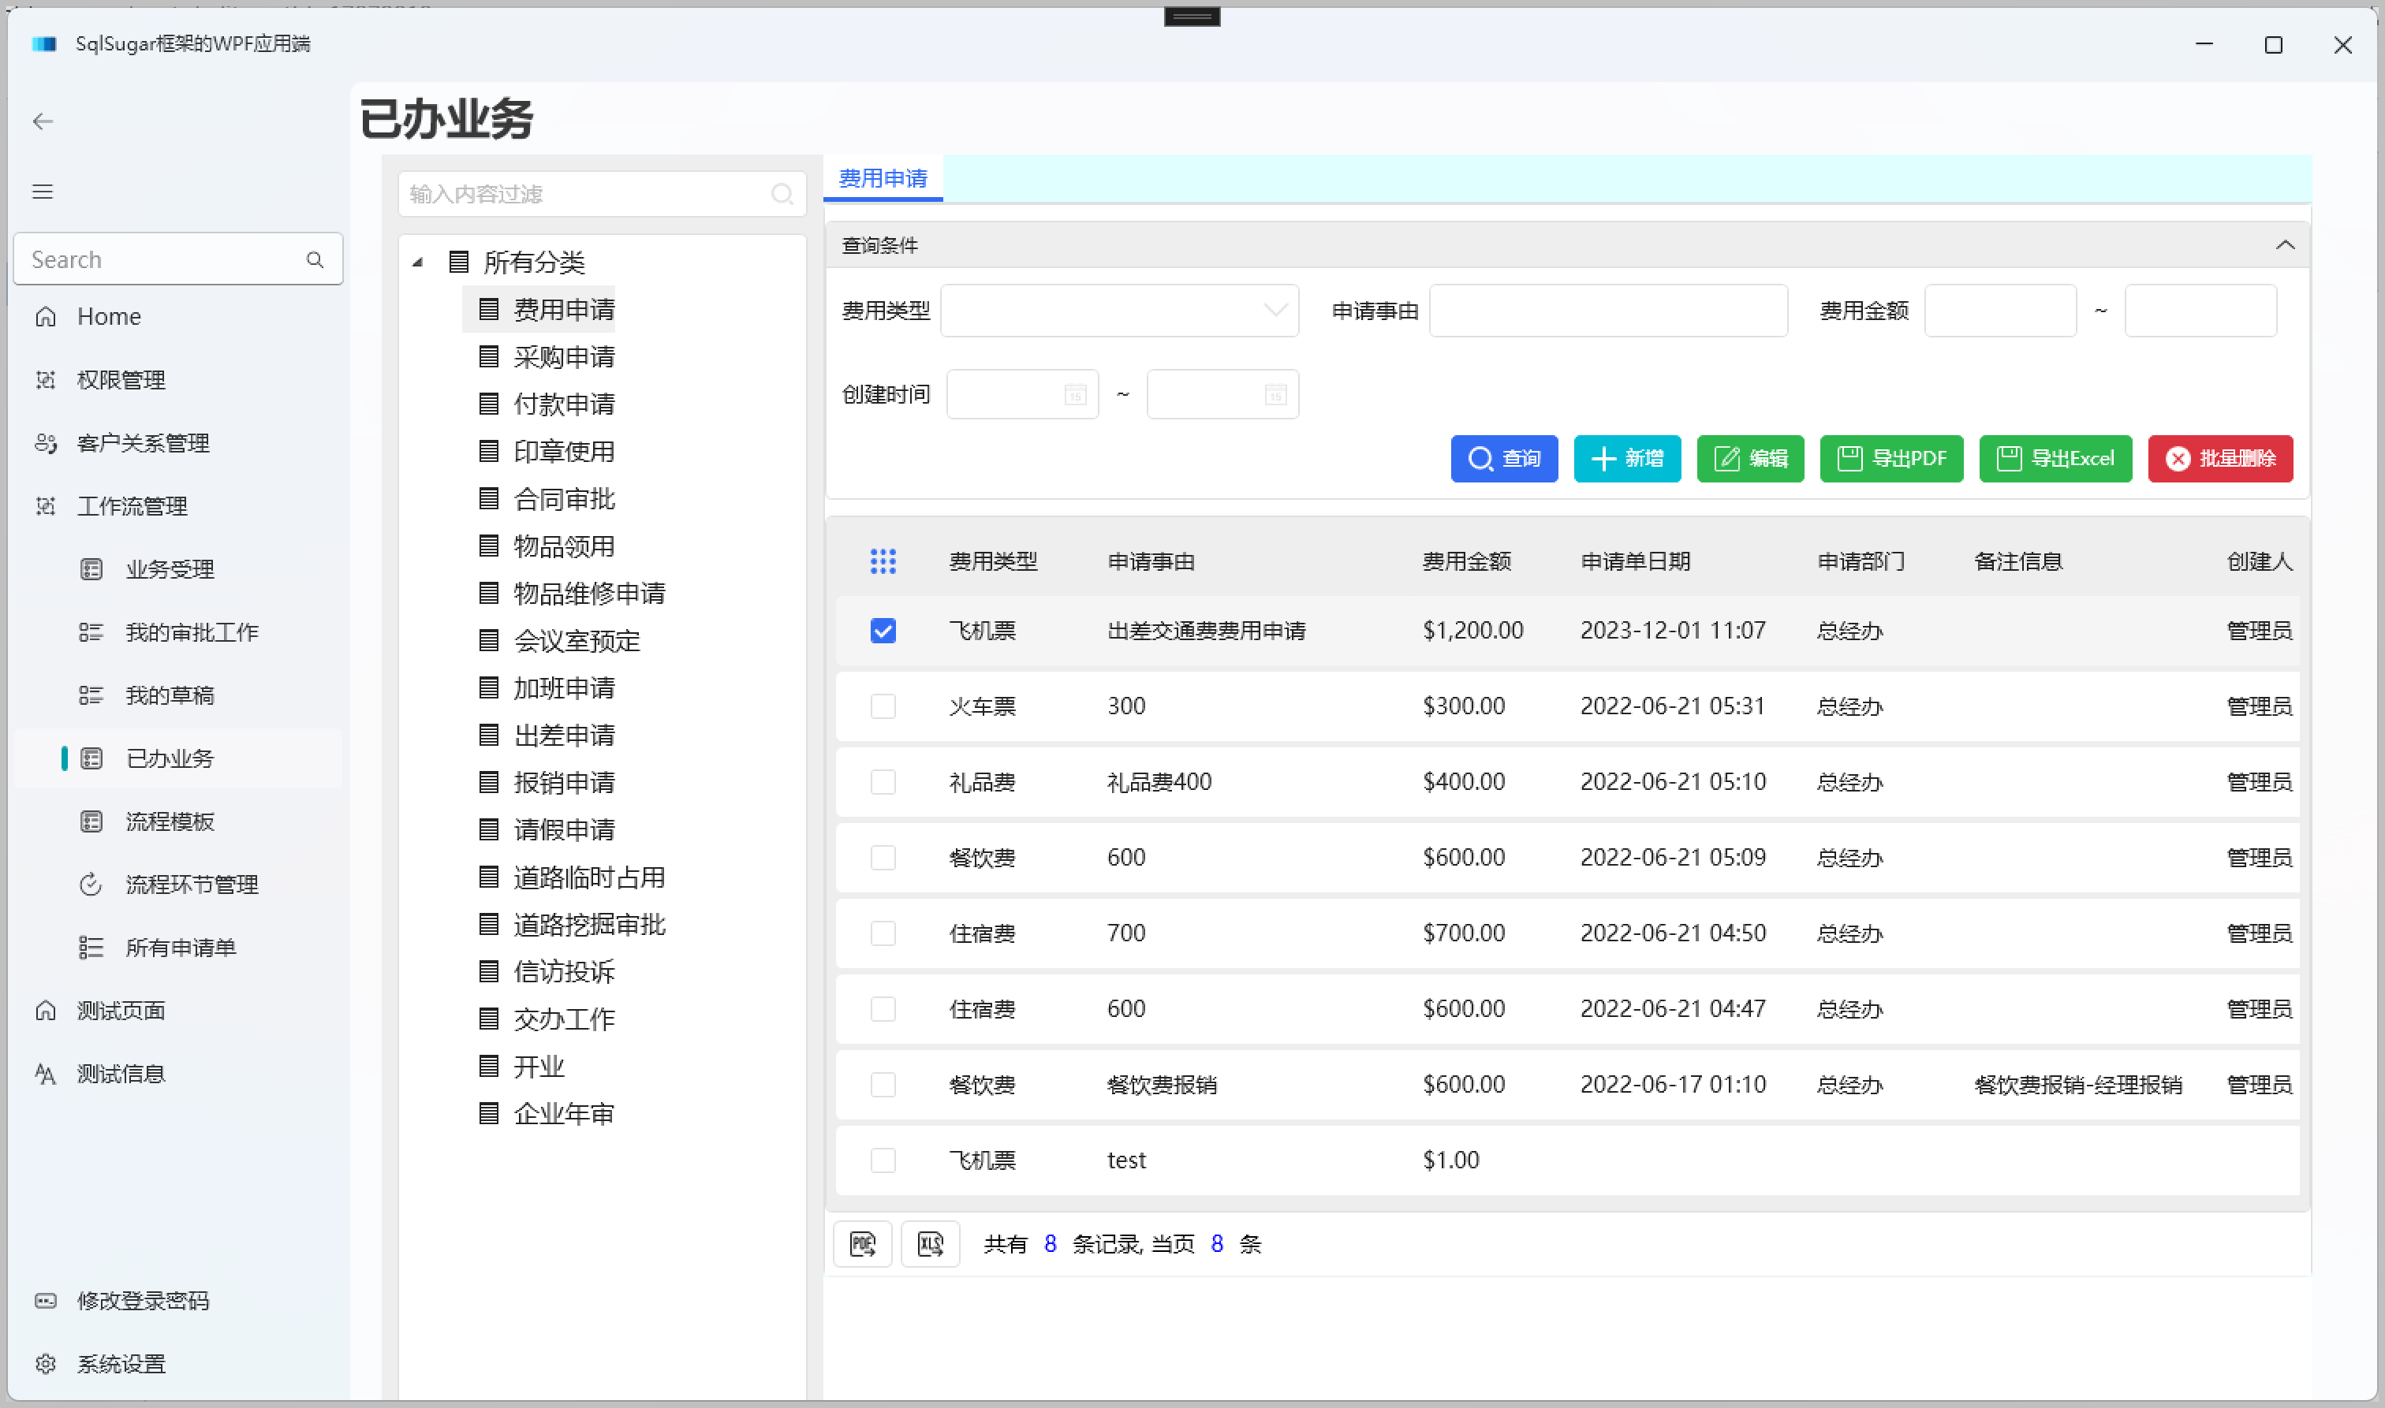Click the 测试信息 font icon
Viewport: 2385px width, 1408px height.
tap(46, 1074)
